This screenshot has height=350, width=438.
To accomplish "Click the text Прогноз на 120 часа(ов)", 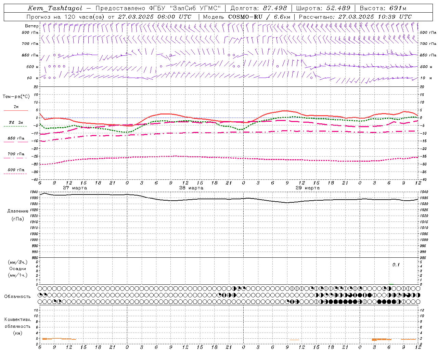I will click(66, 17).
